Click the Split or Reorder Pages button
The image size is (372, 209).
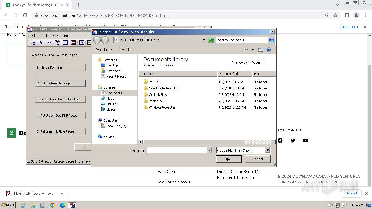[x=60, y=83]
